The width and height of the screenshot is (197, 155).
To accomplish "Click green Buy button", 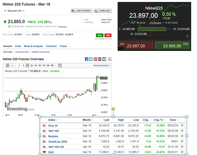I will pos(99,35).
